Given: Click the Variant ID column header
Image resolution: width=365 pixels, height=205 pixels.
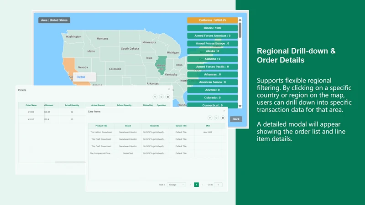Looking at the screenshot, I should click(154, 126).
